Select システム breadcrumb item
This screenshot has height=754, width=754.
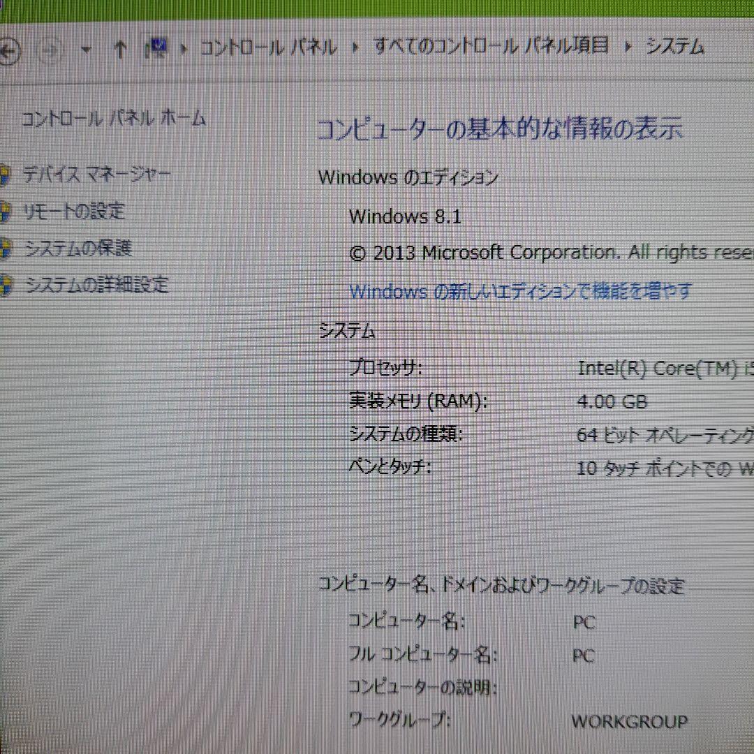coord(674,46)
